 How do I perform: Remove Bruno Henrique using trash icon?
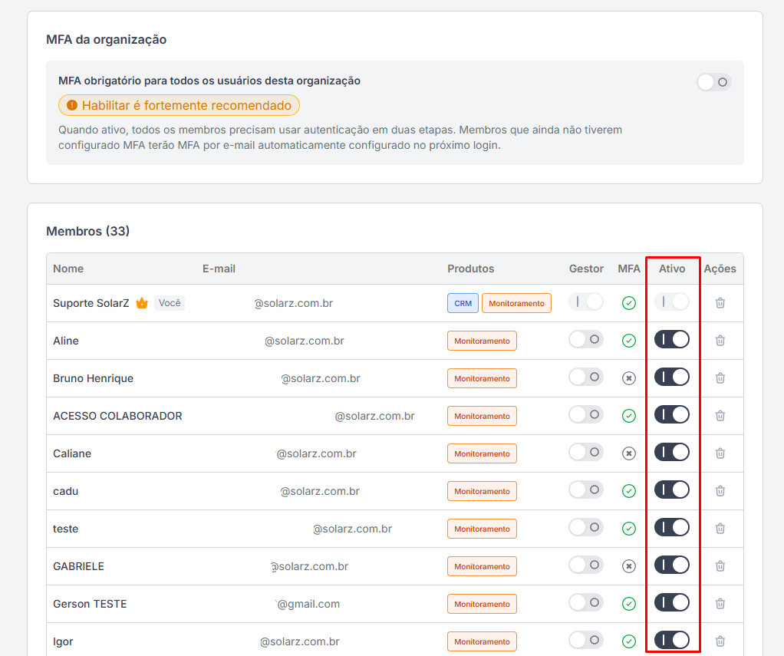coord(720,378)
